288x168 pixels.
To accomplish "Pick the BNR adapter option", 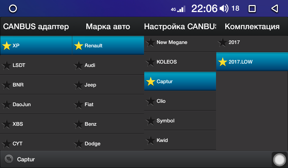I will [36, 85].
